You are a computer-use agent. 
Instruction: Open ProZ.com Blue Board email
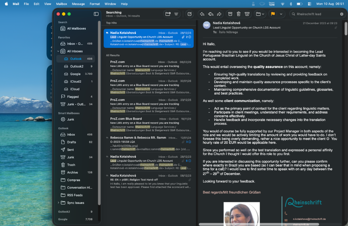click(149, 124)
